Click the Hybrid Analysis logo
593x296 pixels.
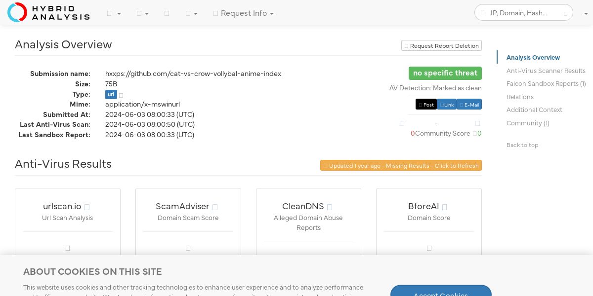48,12
